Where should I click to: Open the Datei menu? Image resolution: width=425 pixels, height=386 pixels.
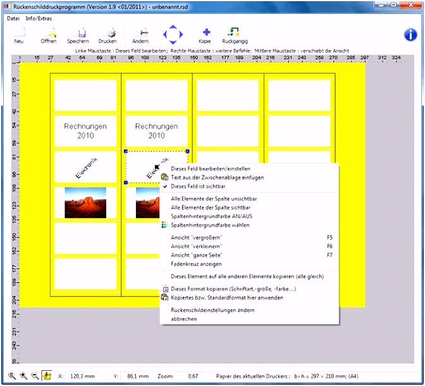13,18
